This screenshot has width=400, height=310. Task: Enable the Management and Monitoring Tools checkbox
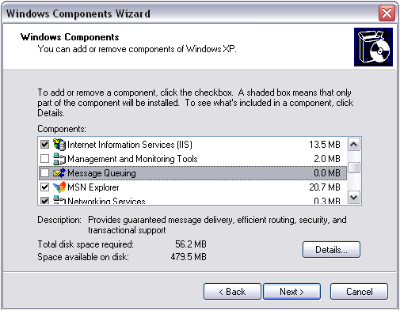pyautogui.click(x=44, y=159)
